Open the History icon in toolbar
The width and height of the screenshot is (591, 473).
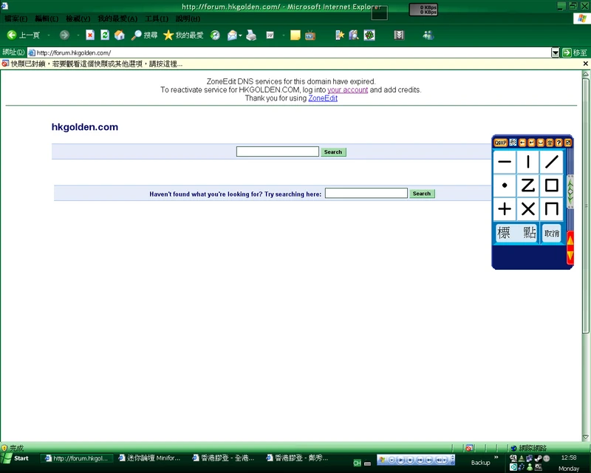pyautogui.click(x=215, y=35)
